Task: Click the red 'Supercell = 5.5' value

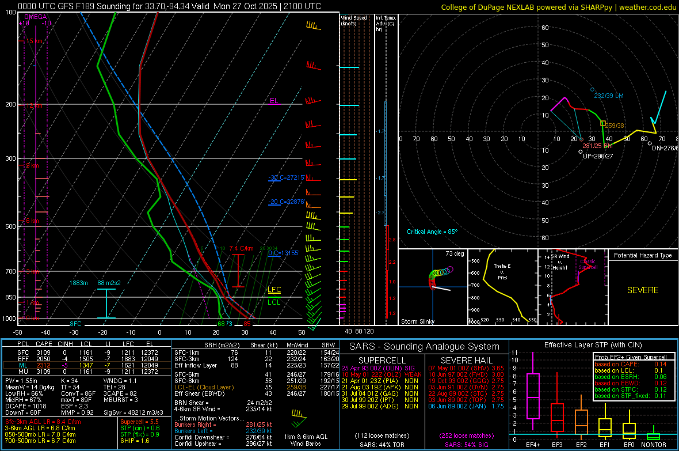Action: [139, 422]
